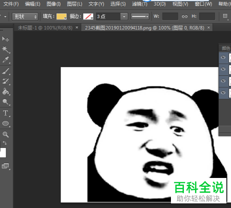Click the screen mode icon
The image size is (231, 208).
click(6, 166)
